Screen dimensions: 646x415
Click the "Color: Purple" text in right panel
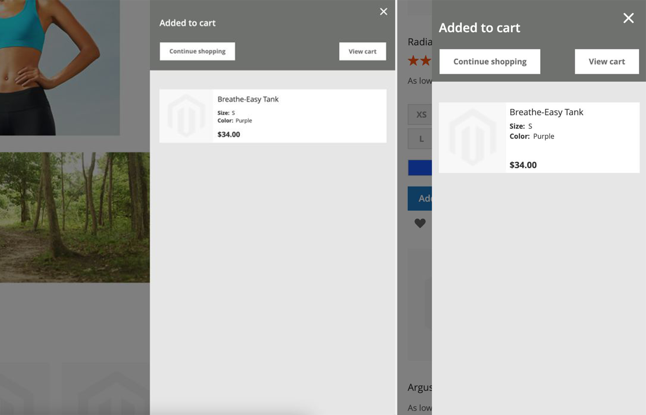click(532, 136)
